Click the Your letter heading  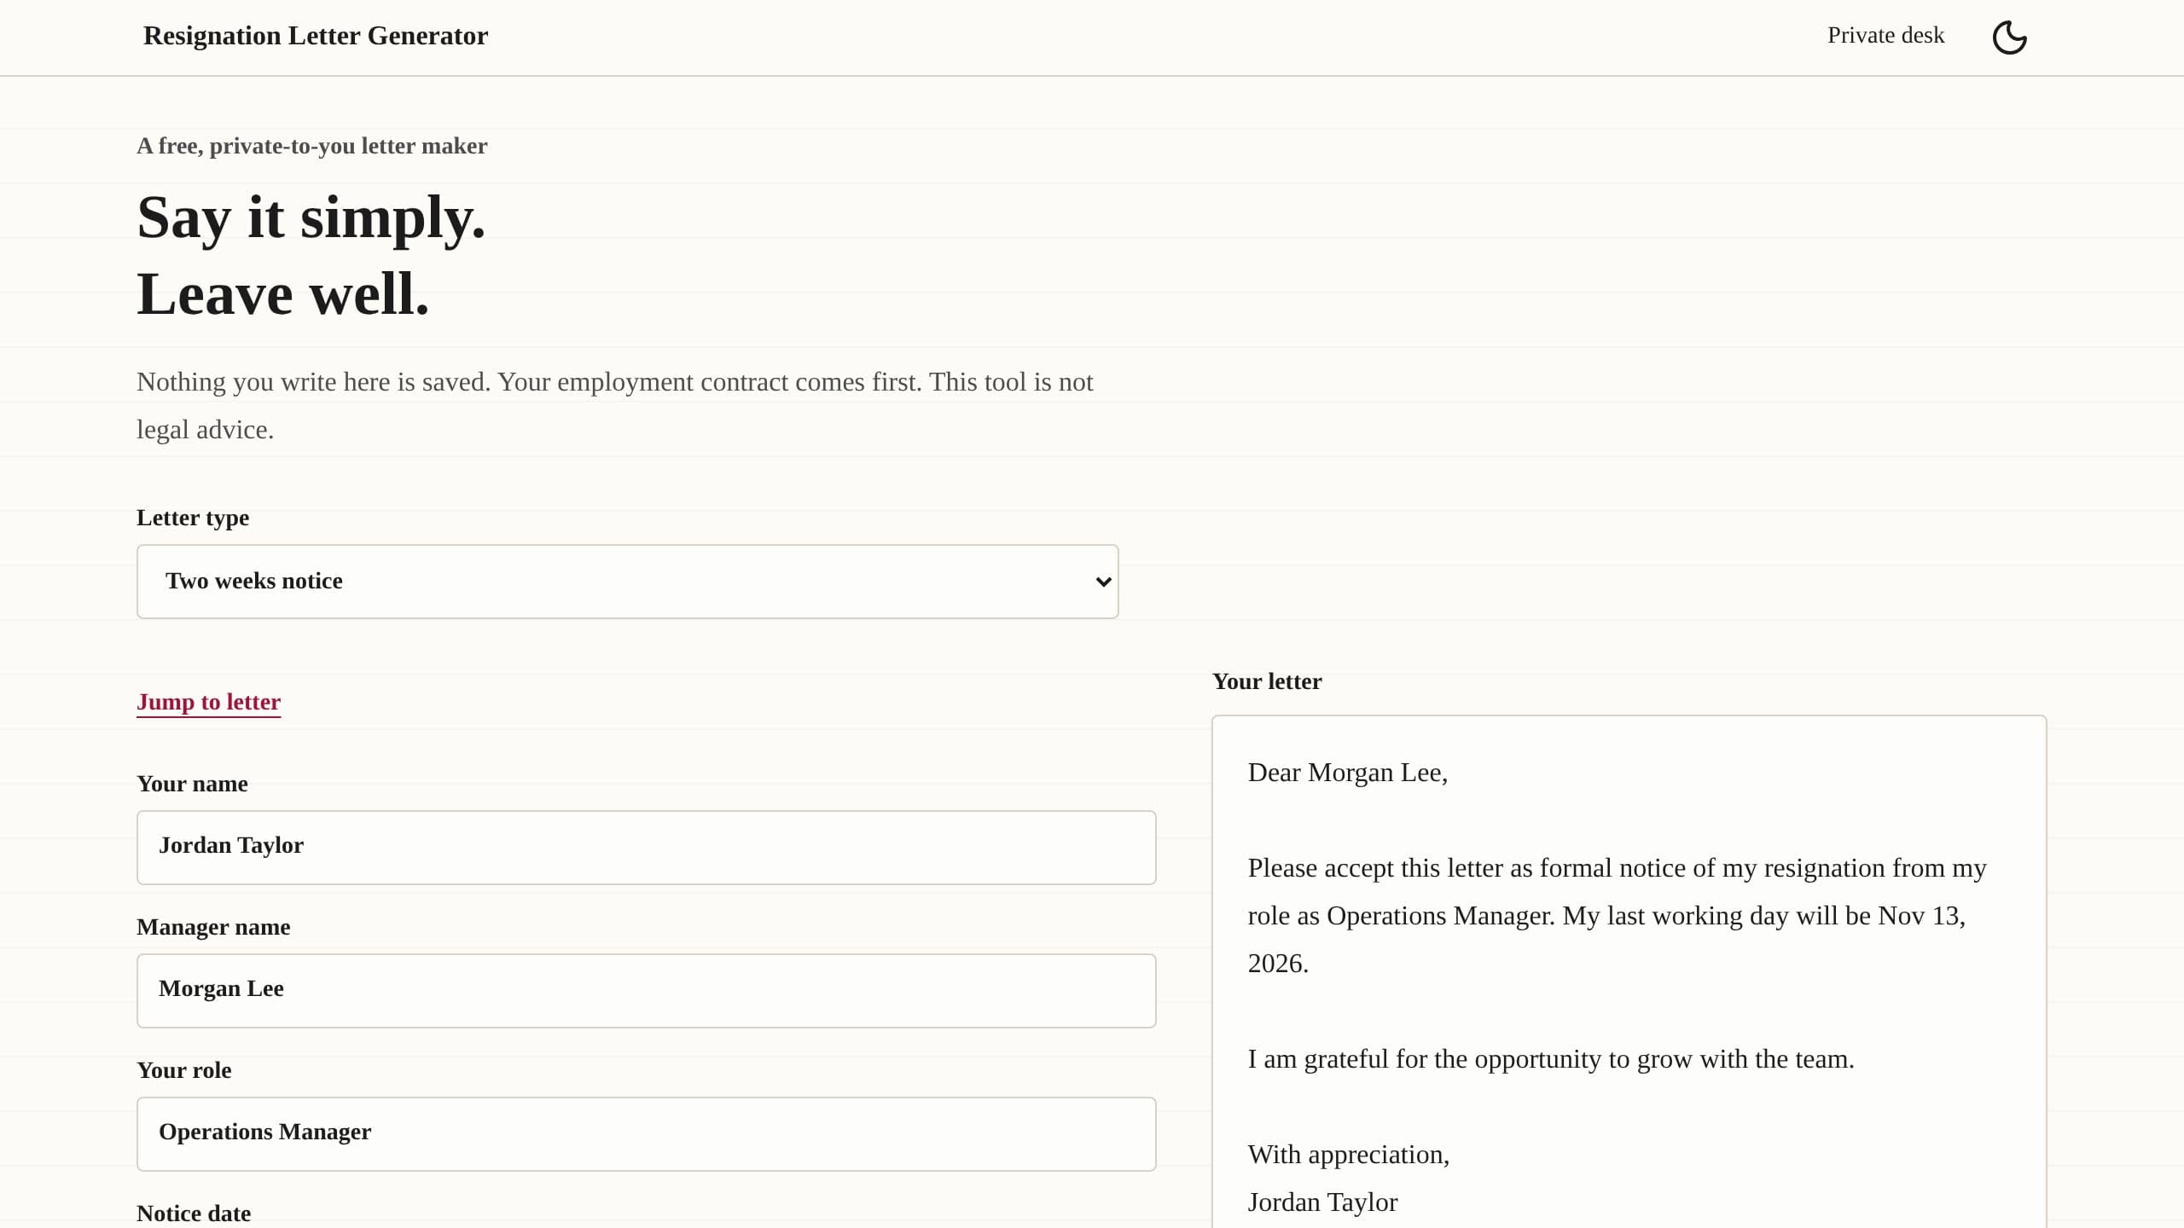pos(1267,681)
